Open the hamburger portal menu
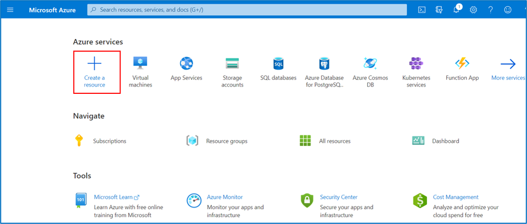 pos(10,9)
